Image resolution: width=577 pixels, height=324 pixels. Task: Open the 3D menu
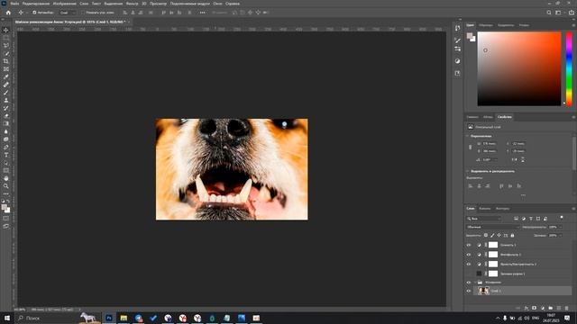pos(144,4)
